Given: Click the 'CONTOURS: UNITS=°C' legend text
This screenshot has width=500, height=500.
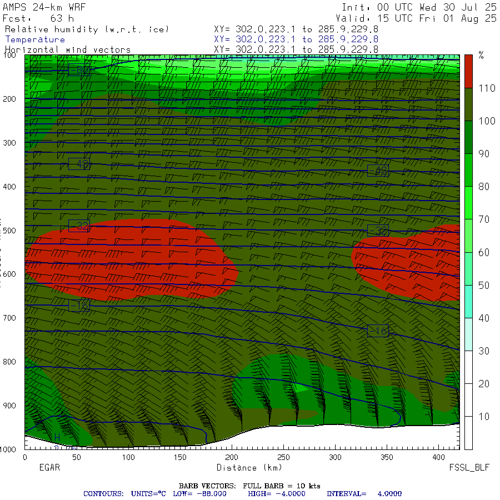Looking at the screenshot, I should [124, 494].
